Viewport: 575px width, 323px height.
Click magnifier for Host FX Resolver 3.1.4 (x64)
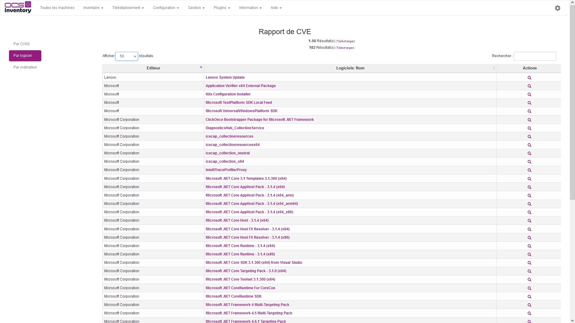click(529, 229)
